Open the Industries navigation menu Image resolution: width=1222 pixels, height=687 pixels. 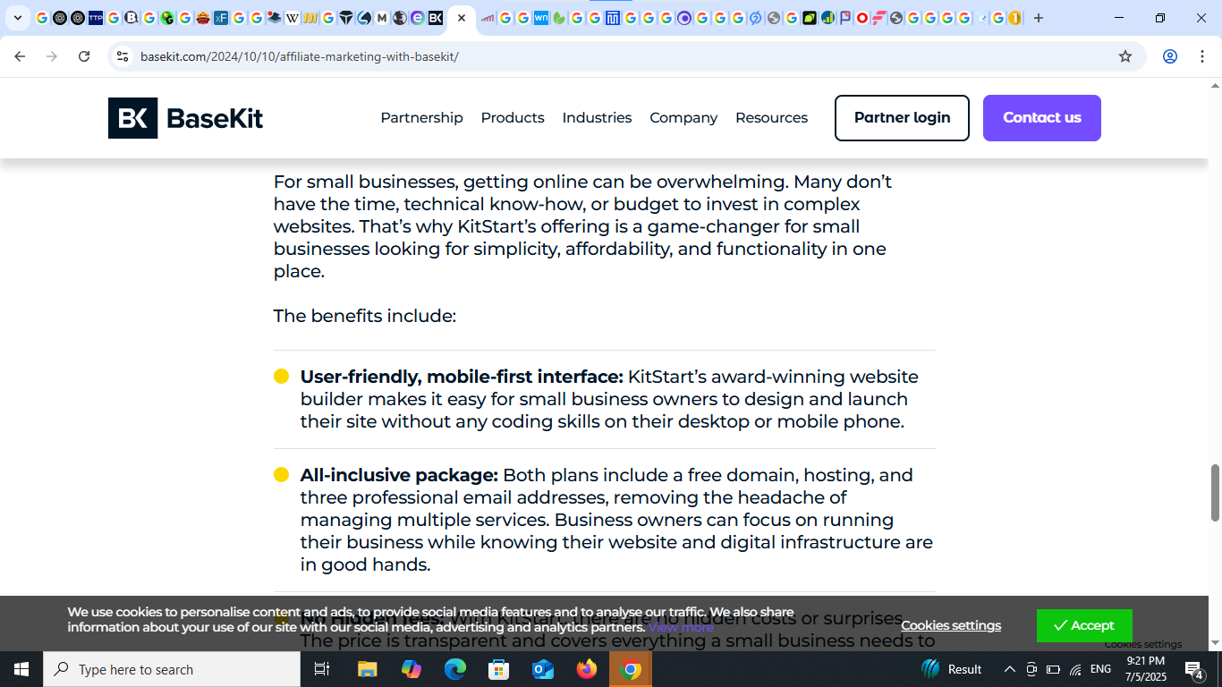(597, 118)
